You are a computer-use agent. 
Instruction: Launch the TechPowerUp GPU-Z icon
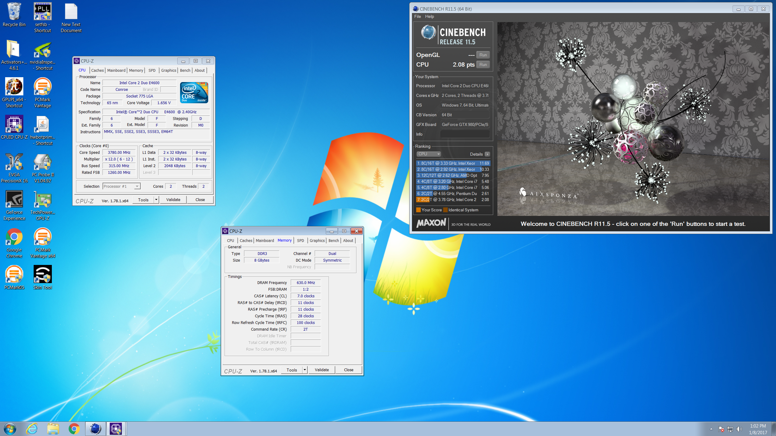coord(42,205)
